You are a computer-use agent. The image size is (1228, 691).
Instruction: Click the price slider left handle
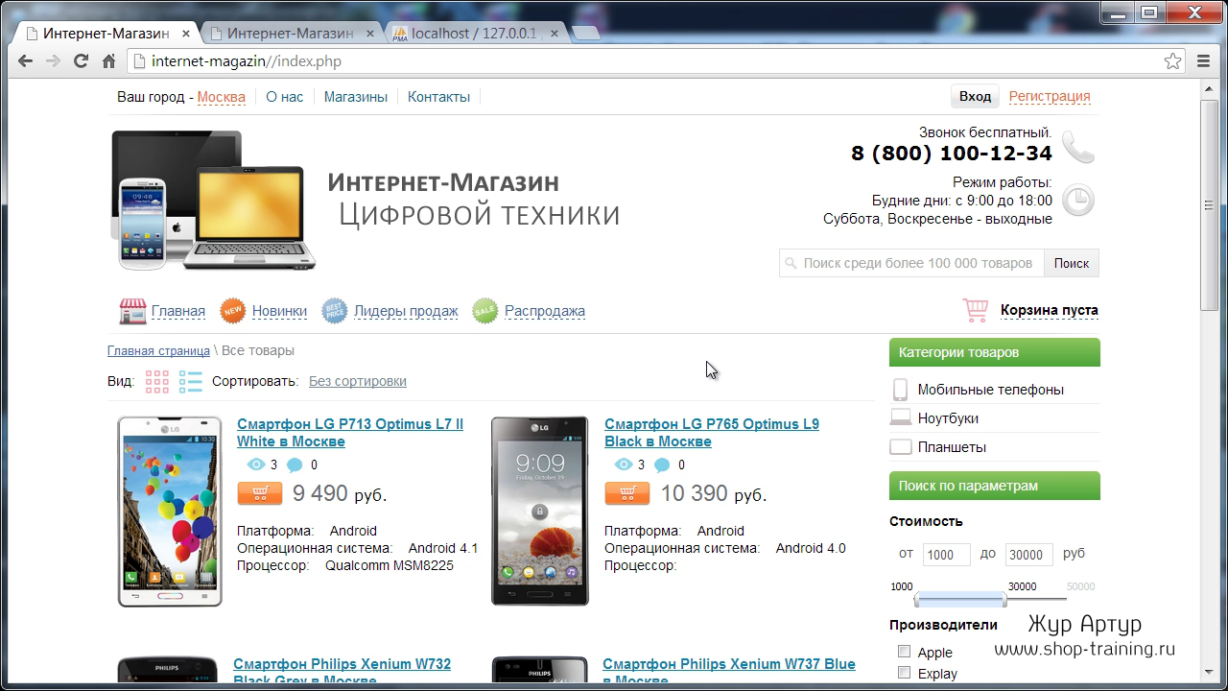pyautogui.click(x=918, y=600)
